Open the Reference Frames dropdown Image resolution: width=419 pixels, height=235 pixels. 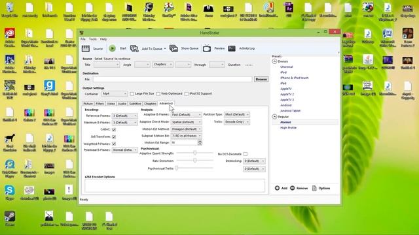[124, 116]
